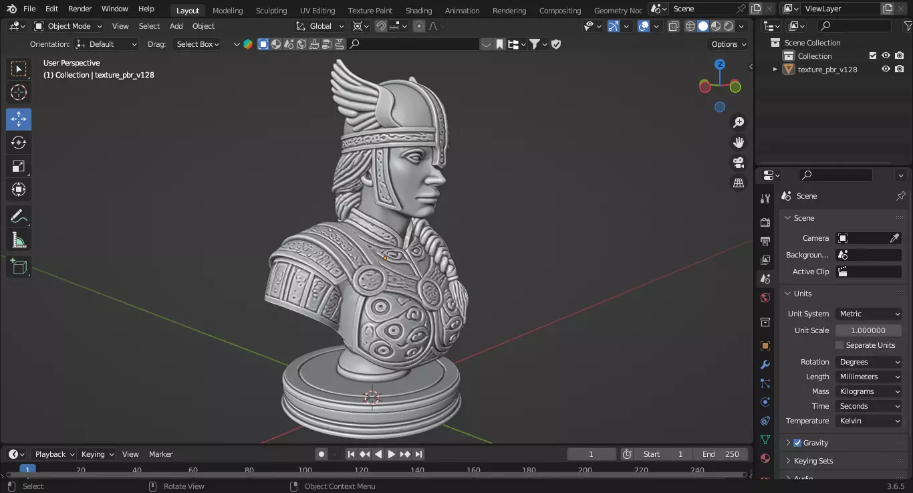Open the viewport Add menu
The image size is (913, 493).
176,26
